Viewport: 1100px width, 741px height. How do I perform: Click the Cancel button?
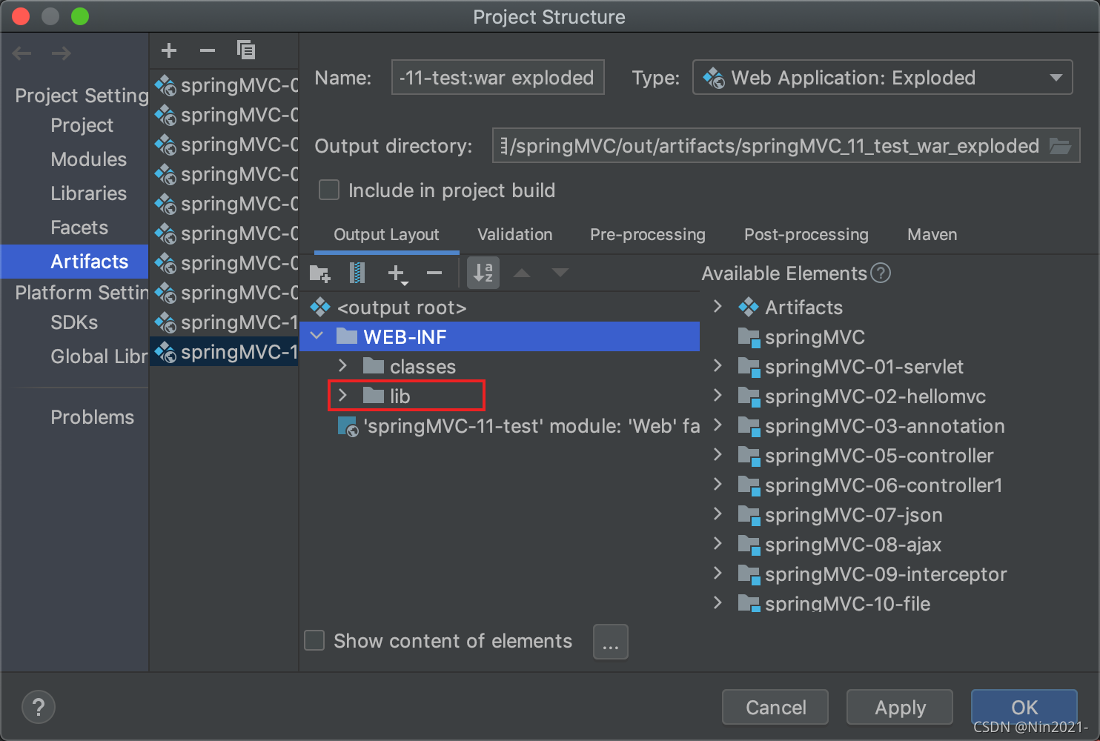775,707
